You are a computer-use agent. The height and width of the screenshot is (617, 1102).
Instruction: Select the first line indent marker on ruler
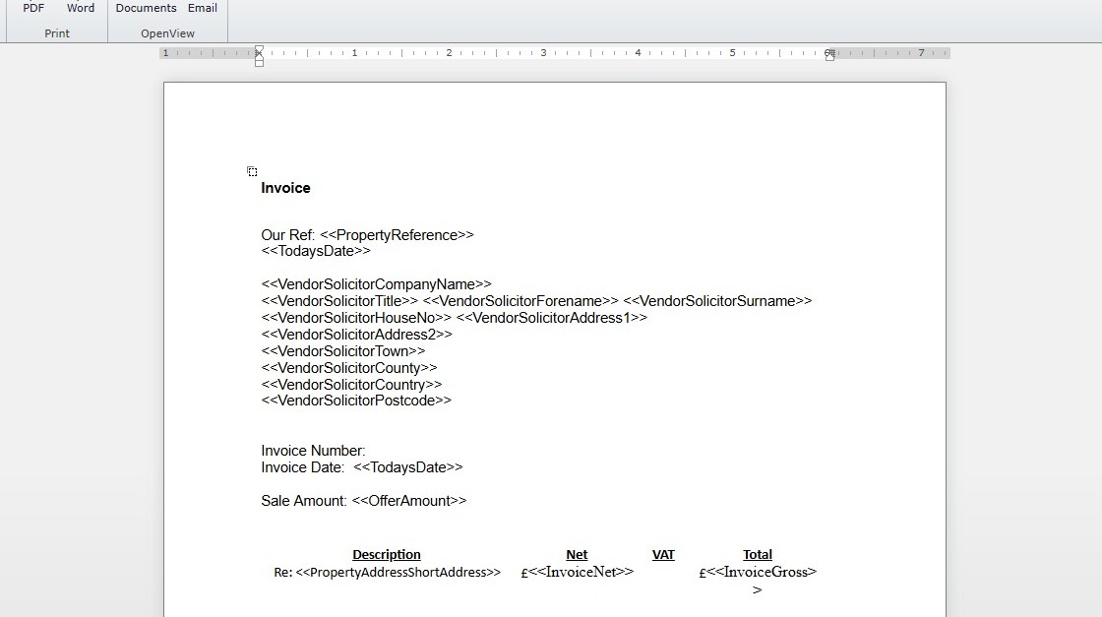(260, 49)
